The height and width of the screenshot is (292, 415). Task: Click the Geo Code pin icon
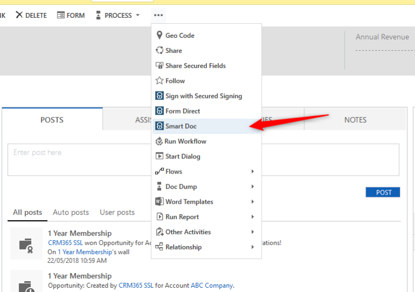pos(159,35)
